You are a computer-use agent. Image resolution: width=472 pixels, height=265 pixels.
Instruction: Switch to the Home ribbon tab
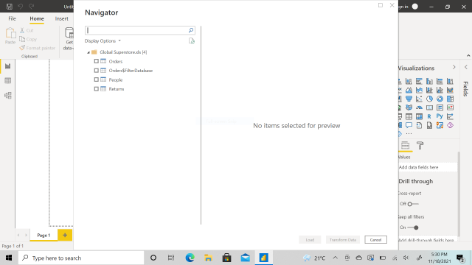tap(37, 18)
